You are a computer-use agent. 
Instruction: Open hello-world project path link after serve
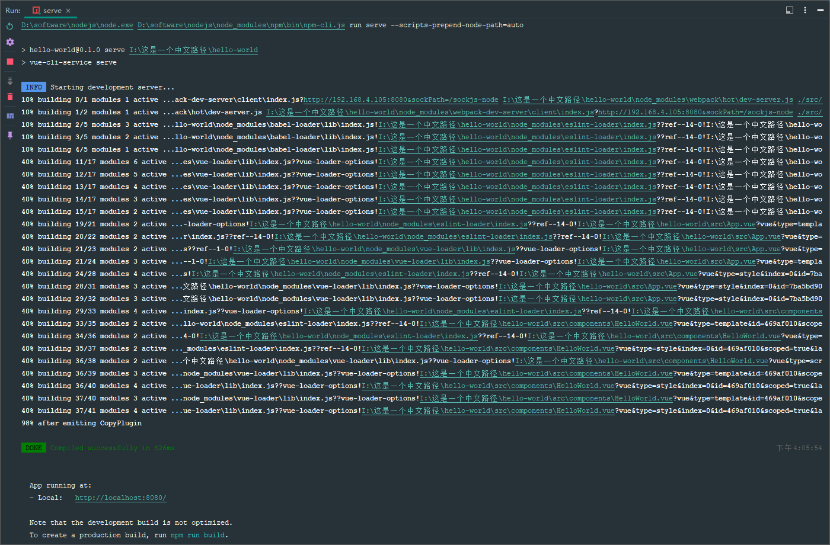[193, 50]
